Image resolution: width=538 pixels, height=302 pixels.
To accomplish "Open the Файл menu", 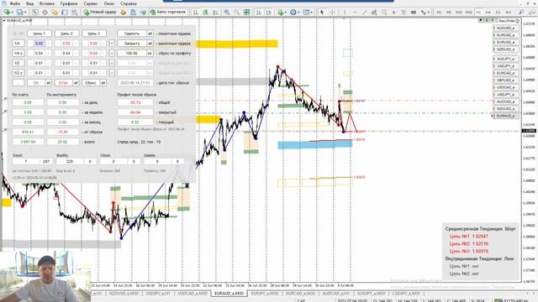I will pos(14,3).
